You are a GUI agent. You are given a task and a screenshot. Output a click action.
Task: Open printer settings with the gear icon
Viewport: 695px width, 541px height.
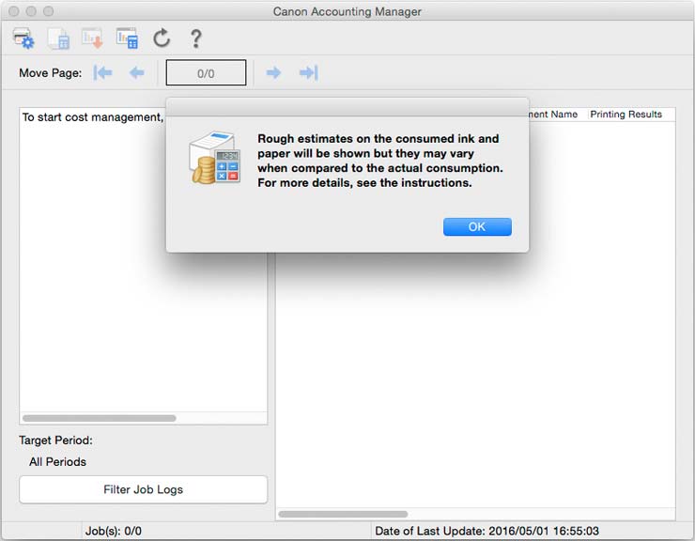[23, 39]
